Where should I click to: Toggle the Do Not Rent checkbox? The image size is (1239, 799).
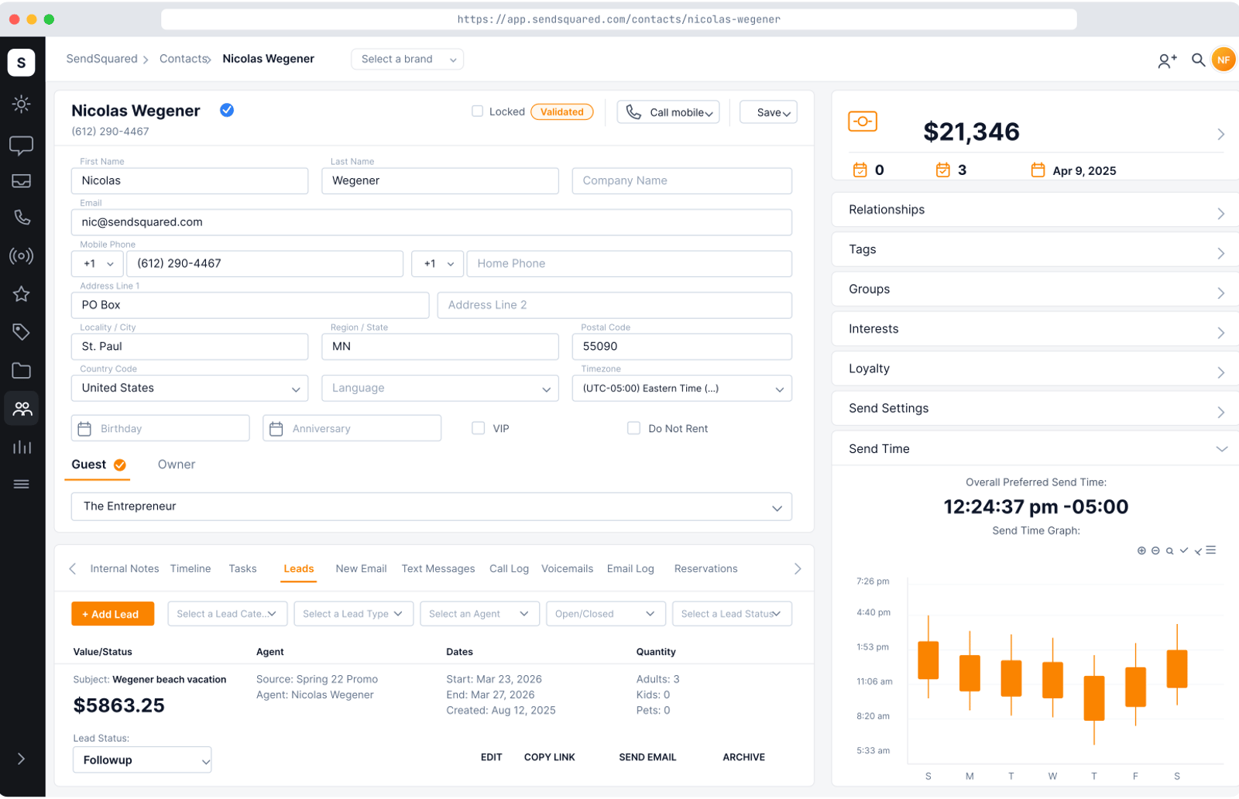coord(633,428)
